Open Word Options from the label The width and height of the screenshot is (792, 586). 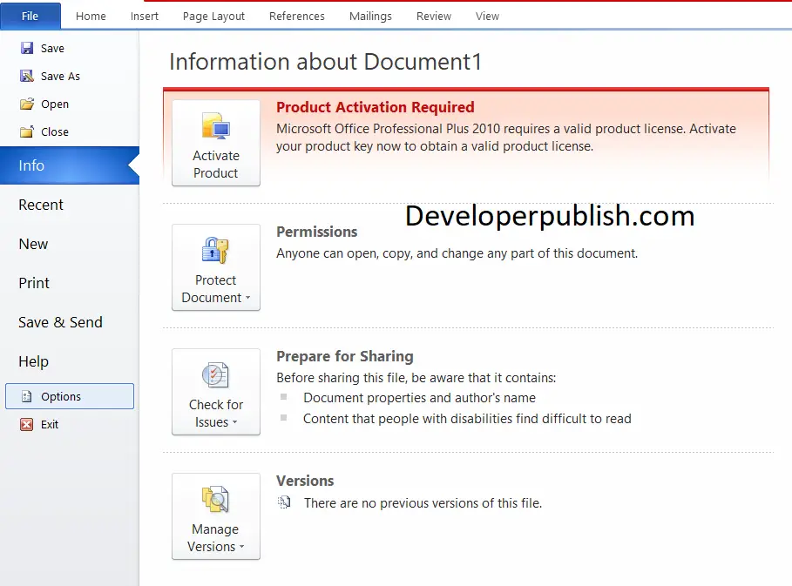point(61,397)
